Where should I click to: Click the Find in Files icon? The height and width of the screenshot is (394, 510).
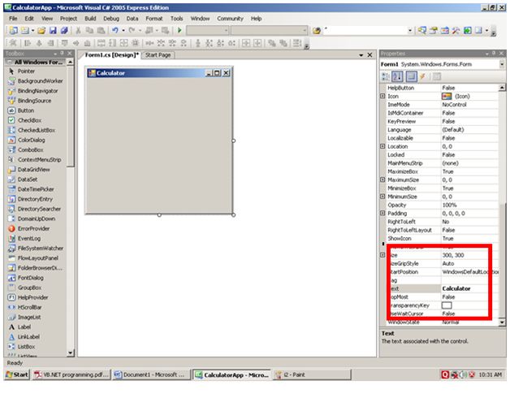click(317, 31)
